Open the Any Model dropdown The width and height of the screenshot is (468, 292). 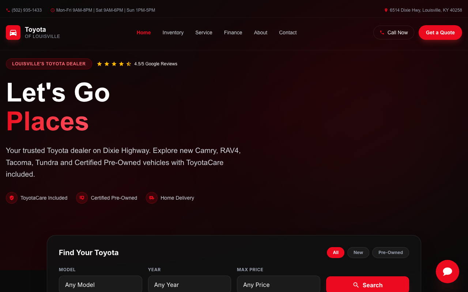101,284
